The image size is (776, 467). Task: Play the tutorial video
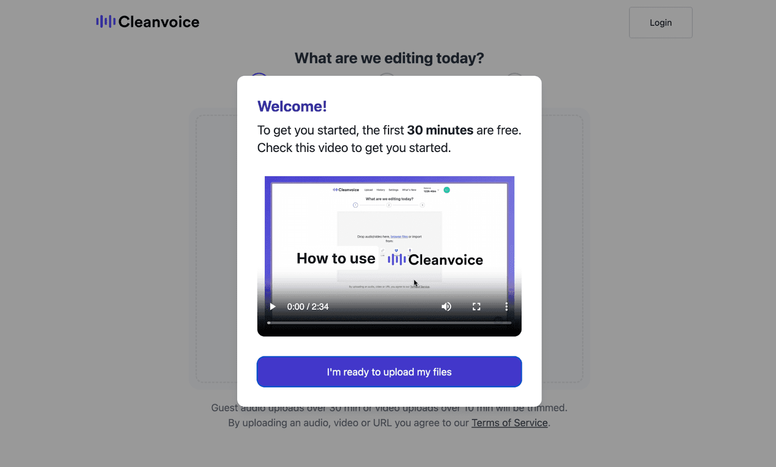(273, 307)
